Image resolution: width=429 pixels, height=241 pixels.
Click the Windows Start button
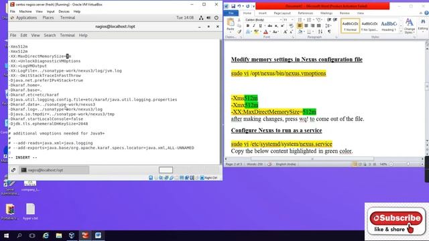coord(6,235)
